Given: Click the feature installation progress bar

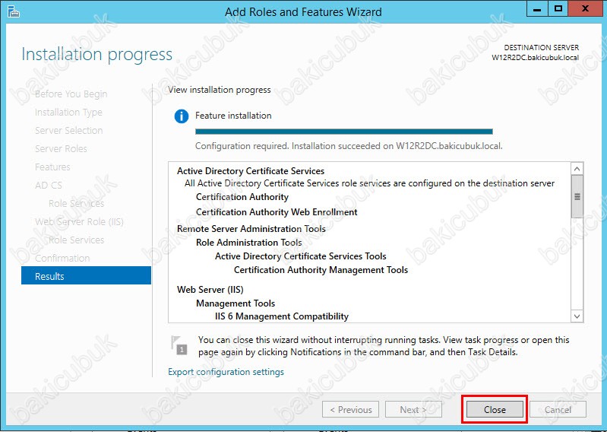Looking at the screenshot, I should tap(343, 132).
